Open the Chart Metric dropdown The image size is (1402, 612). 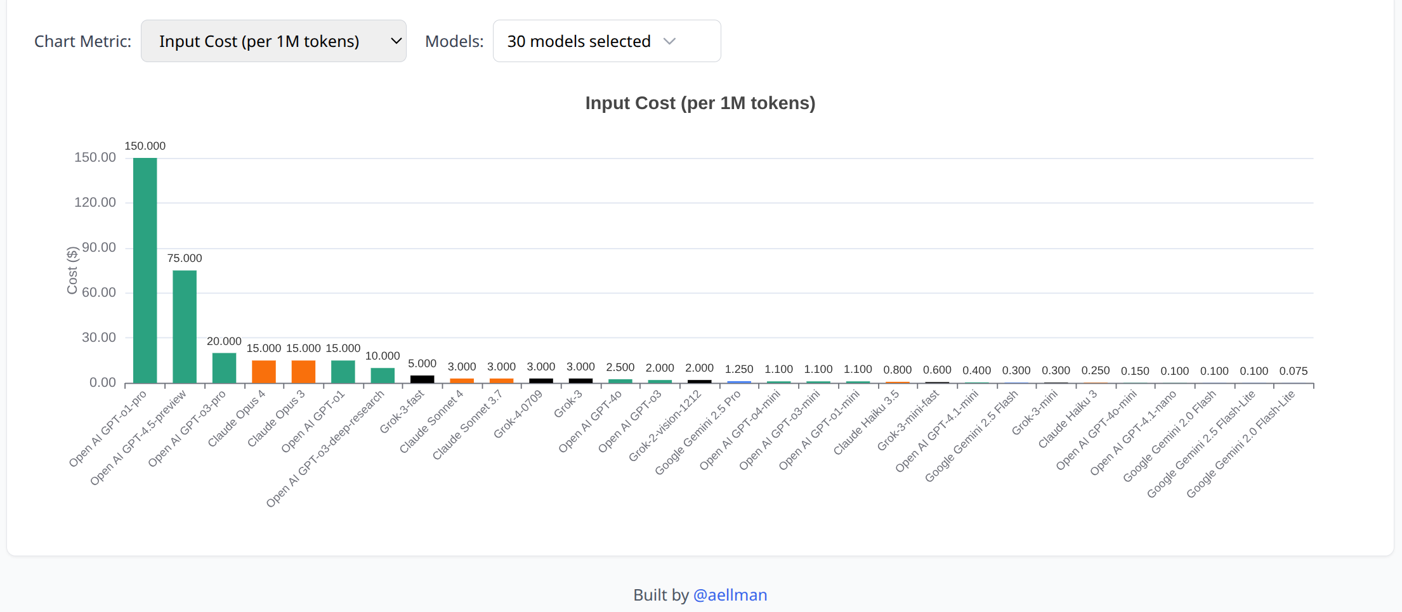click(273, 41)
